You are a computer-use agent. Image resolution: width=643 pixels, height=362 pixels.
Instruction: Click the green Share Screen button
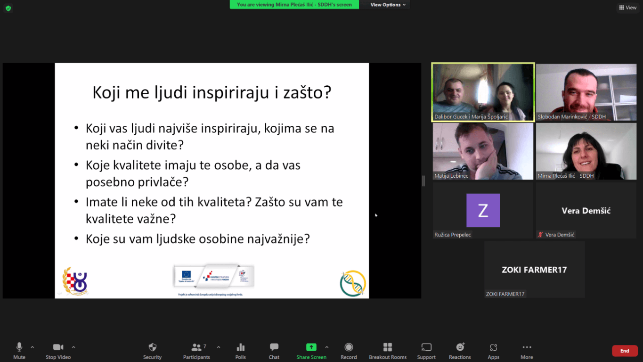[311, 347]
